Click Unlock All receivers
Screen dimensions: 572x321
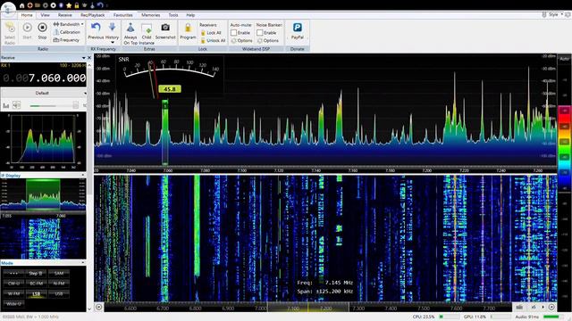(213, 40)
